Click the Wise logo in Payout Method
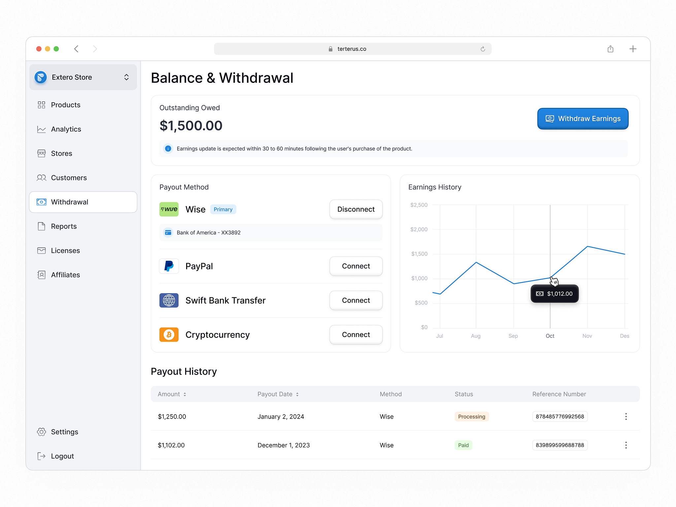 tap(169, 209)
